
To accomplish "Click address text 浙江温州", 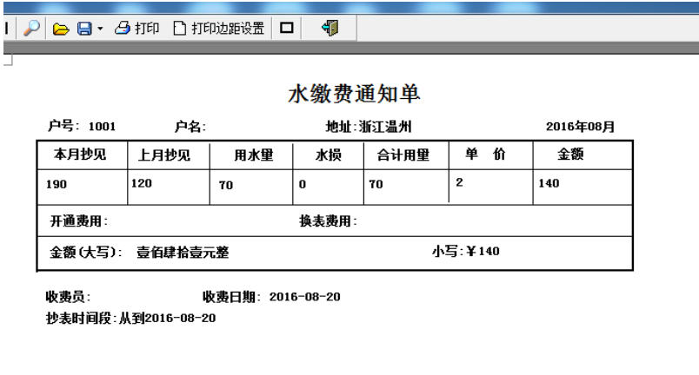I will [x=385, y=127].
